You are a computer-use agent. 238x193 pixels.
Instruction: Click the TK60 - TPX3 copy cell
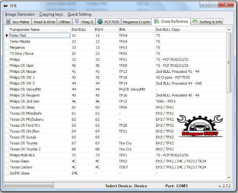coord(190,101)
